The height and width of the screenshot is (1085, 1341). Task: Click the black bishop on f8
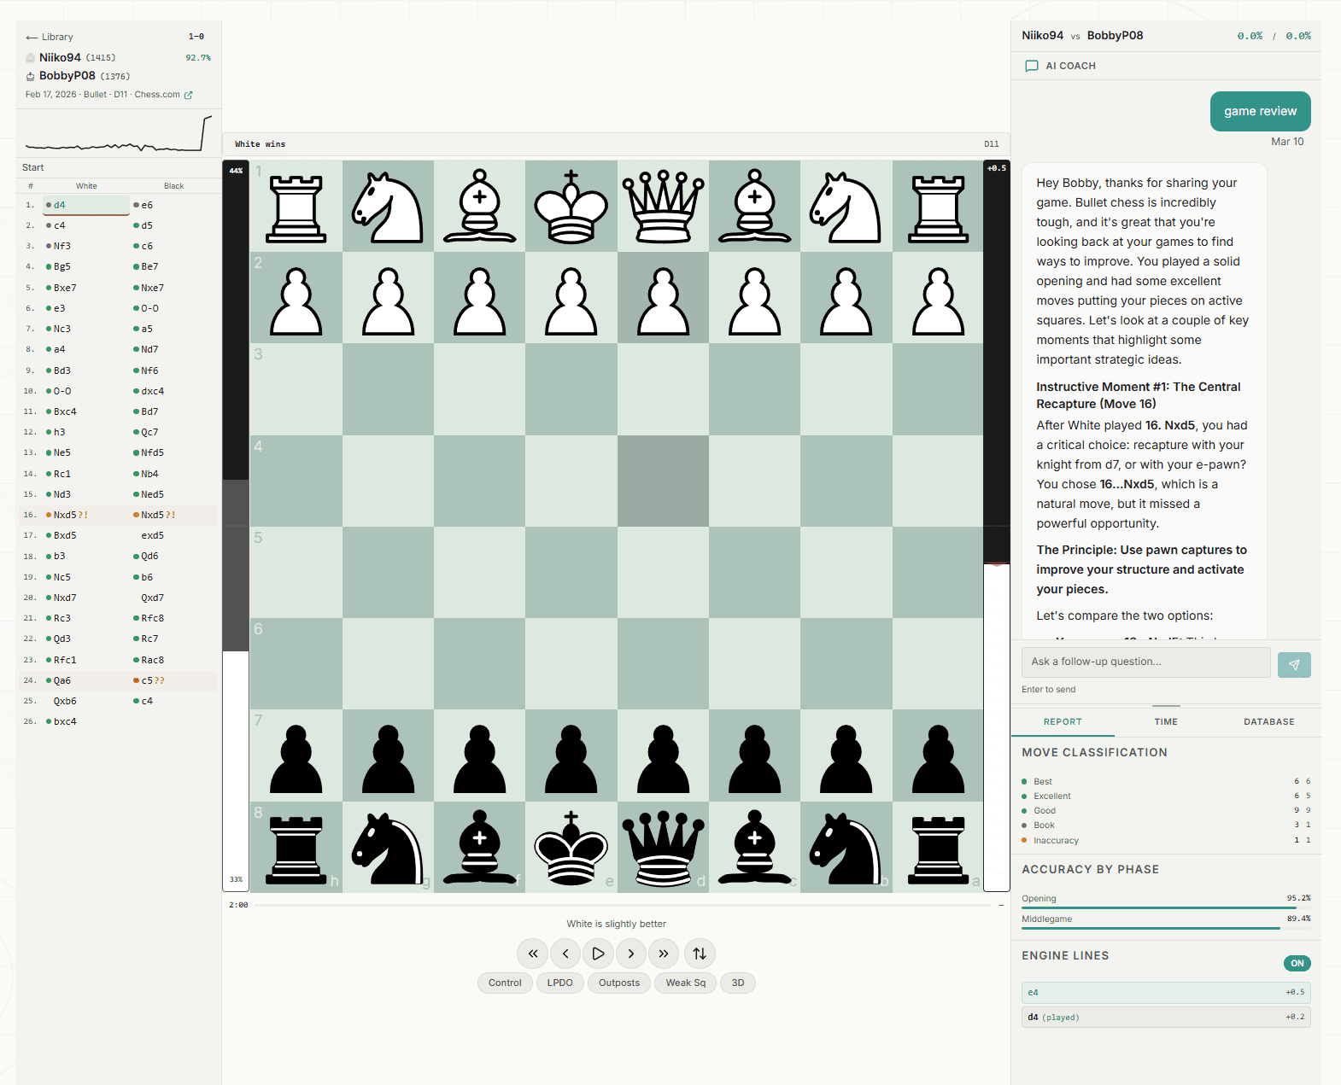[479, 847]
